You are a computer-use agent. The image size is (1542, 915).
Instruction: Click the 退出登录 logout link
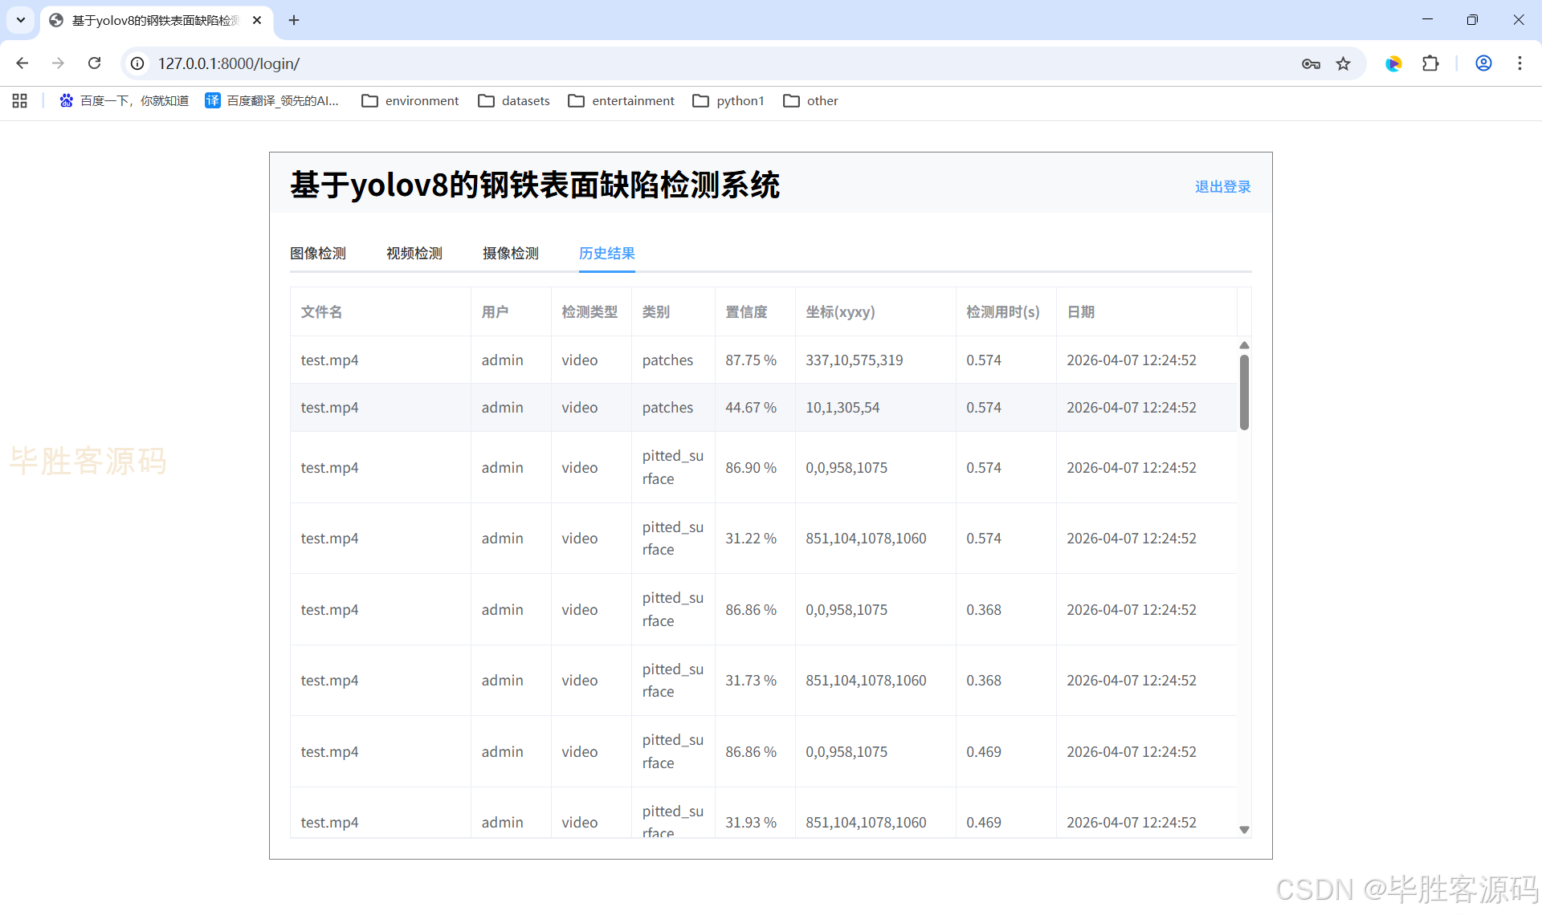tap(1222, 187)
